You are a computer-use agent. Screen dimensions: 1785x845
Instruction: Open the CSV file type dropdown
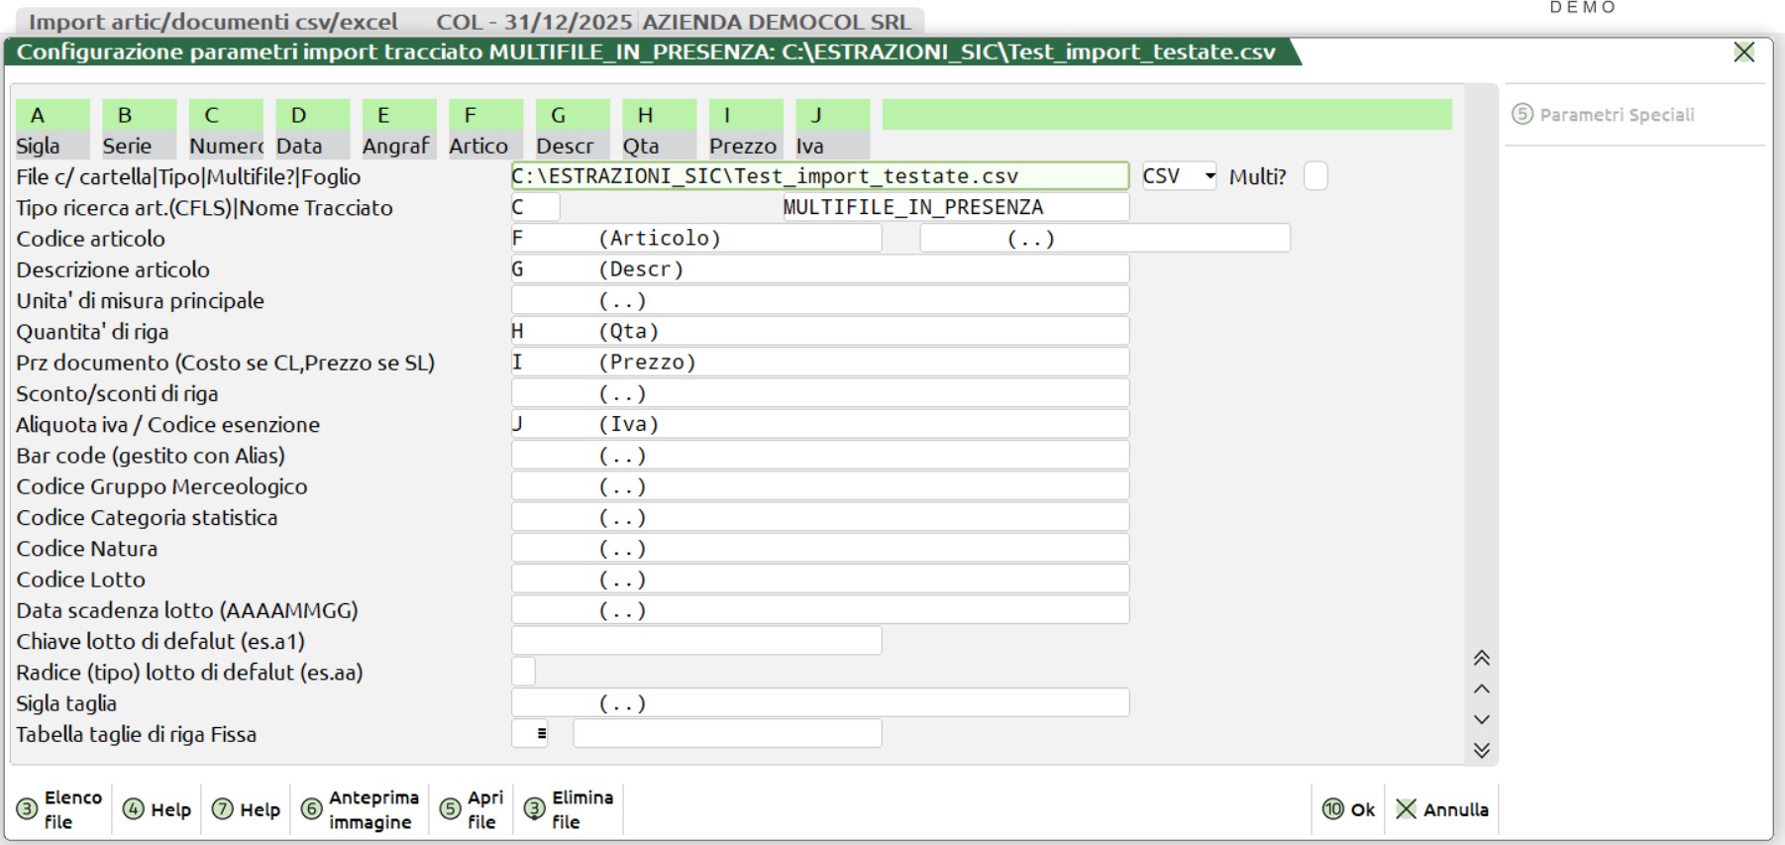[1179, 176]
